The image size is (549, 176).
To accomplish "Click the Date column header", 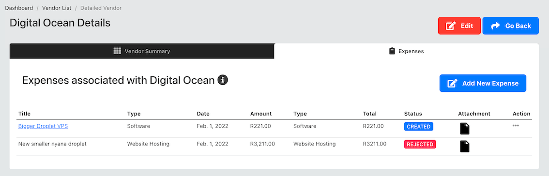I will [x=203, y=114].
